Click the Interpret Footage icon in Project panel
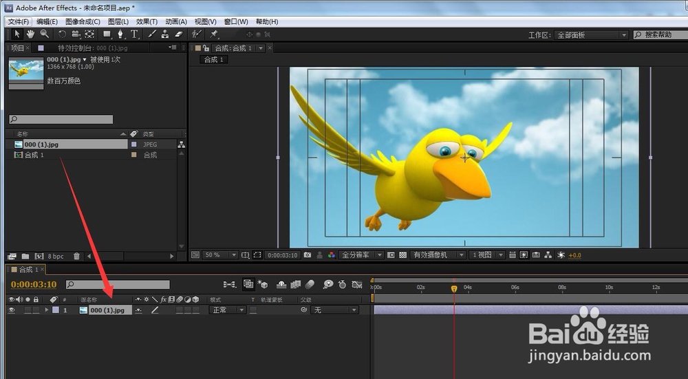 click(12, 256)
